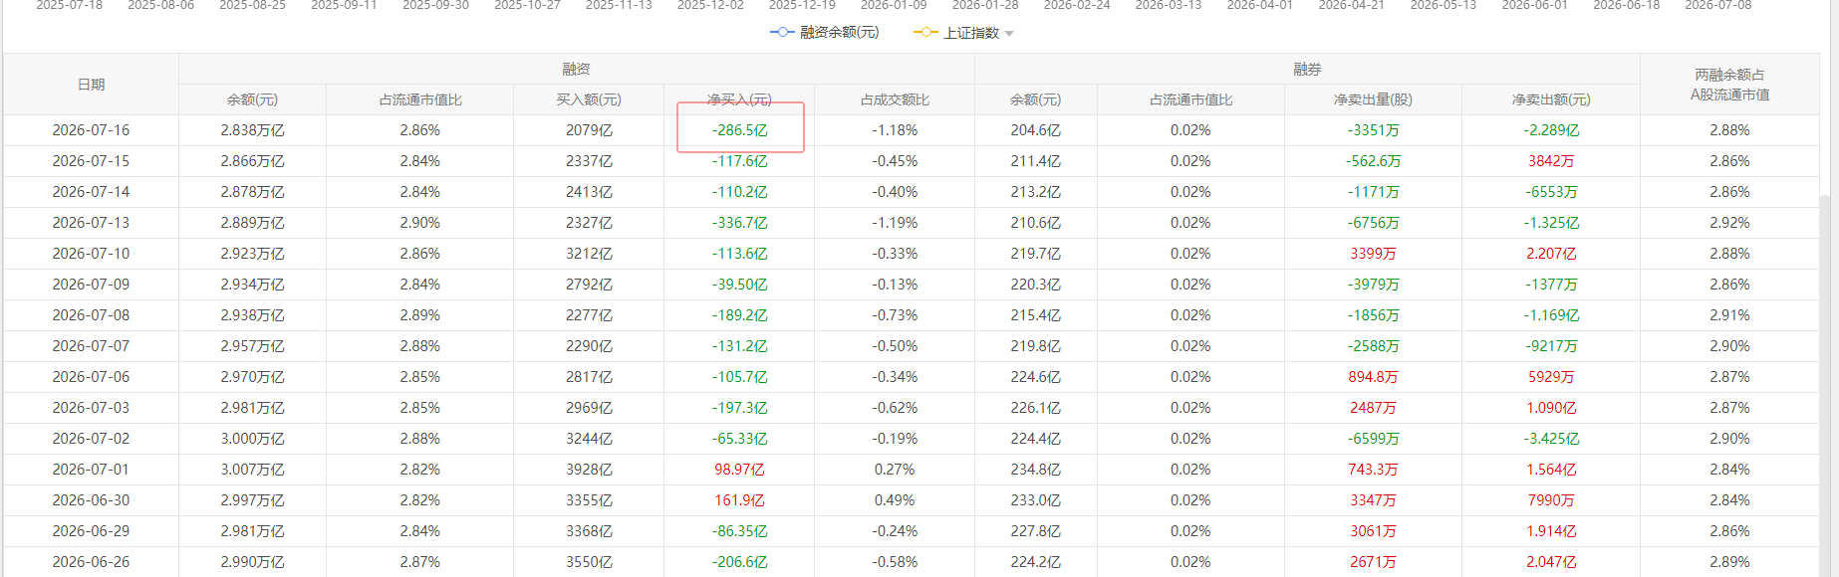
Task: Click the 占成交额比 column header
Action: [895, 99]
